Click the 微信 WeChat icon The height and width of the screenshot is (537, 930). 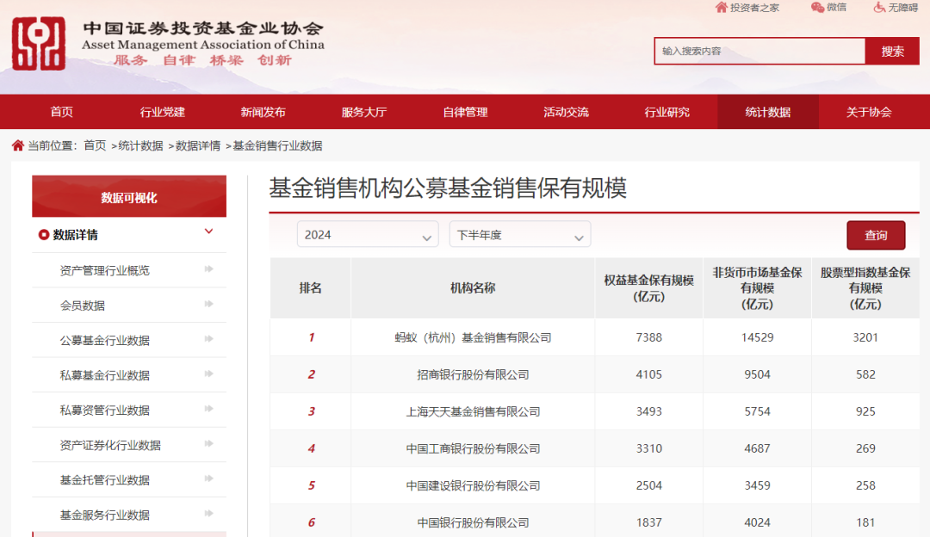[817, 7]
